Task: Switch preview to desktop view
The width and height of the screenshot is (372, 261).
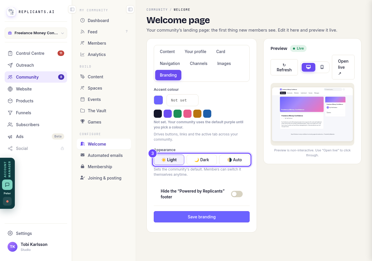Action: (308, 67)
